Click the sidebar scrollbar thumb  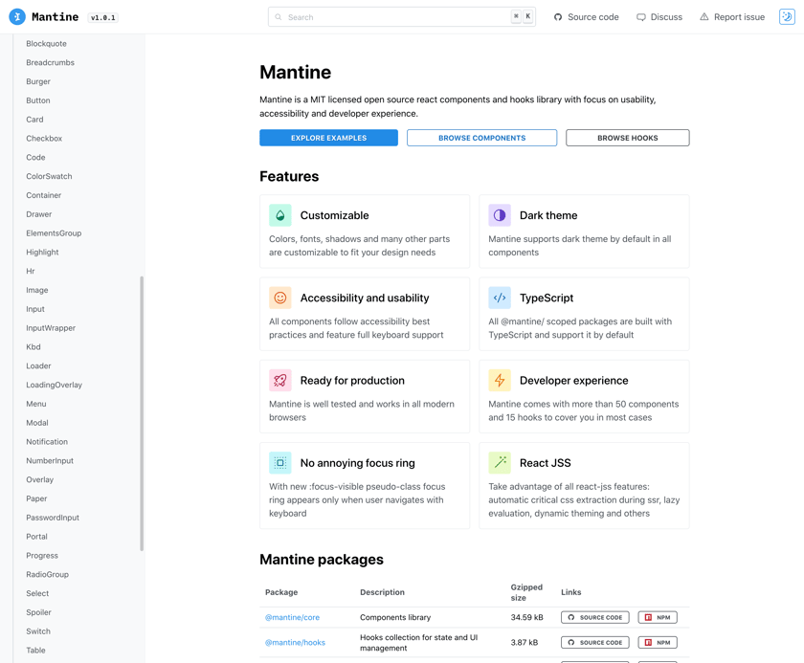pos(142,413)
